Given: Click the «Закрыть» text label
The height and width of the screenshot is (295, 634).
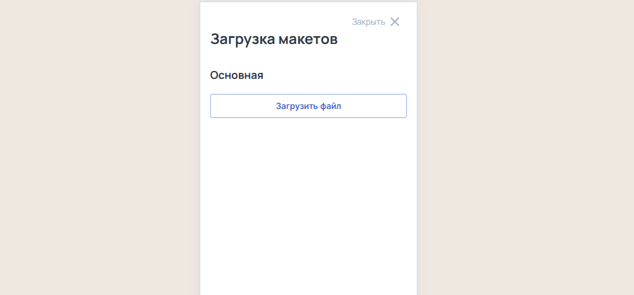Looking at the screenshot, I should click(368, 22).
